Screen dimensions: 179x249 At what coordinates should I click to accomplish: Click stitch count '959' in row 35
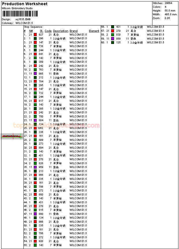pyautogui.click(x=41, y=167)
